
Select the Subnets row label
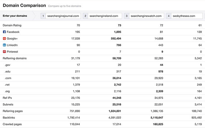pos(8,104)
